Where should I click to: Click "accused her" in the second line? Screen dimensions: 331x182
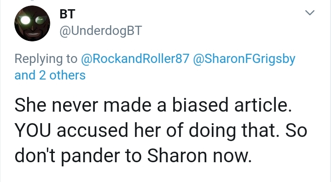pyautogui.click(x=110, y=131)
